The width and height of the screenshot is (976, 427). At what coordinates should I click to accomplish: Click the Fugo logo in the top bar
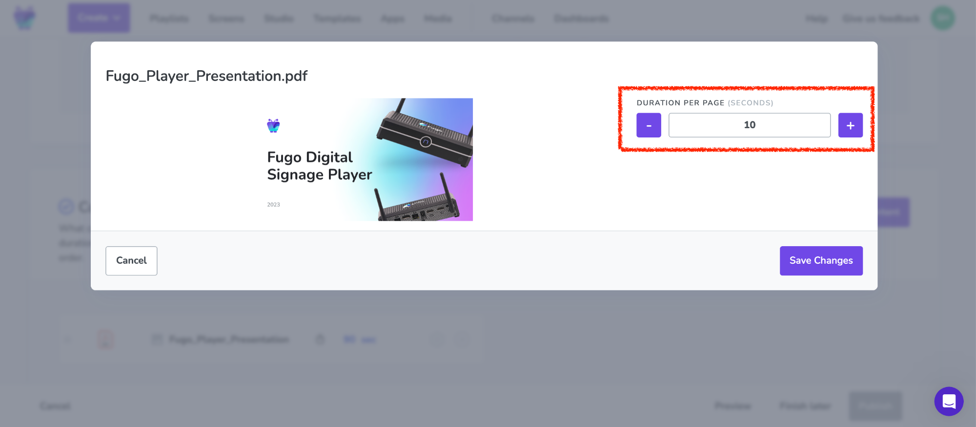(x=24, y=18)
